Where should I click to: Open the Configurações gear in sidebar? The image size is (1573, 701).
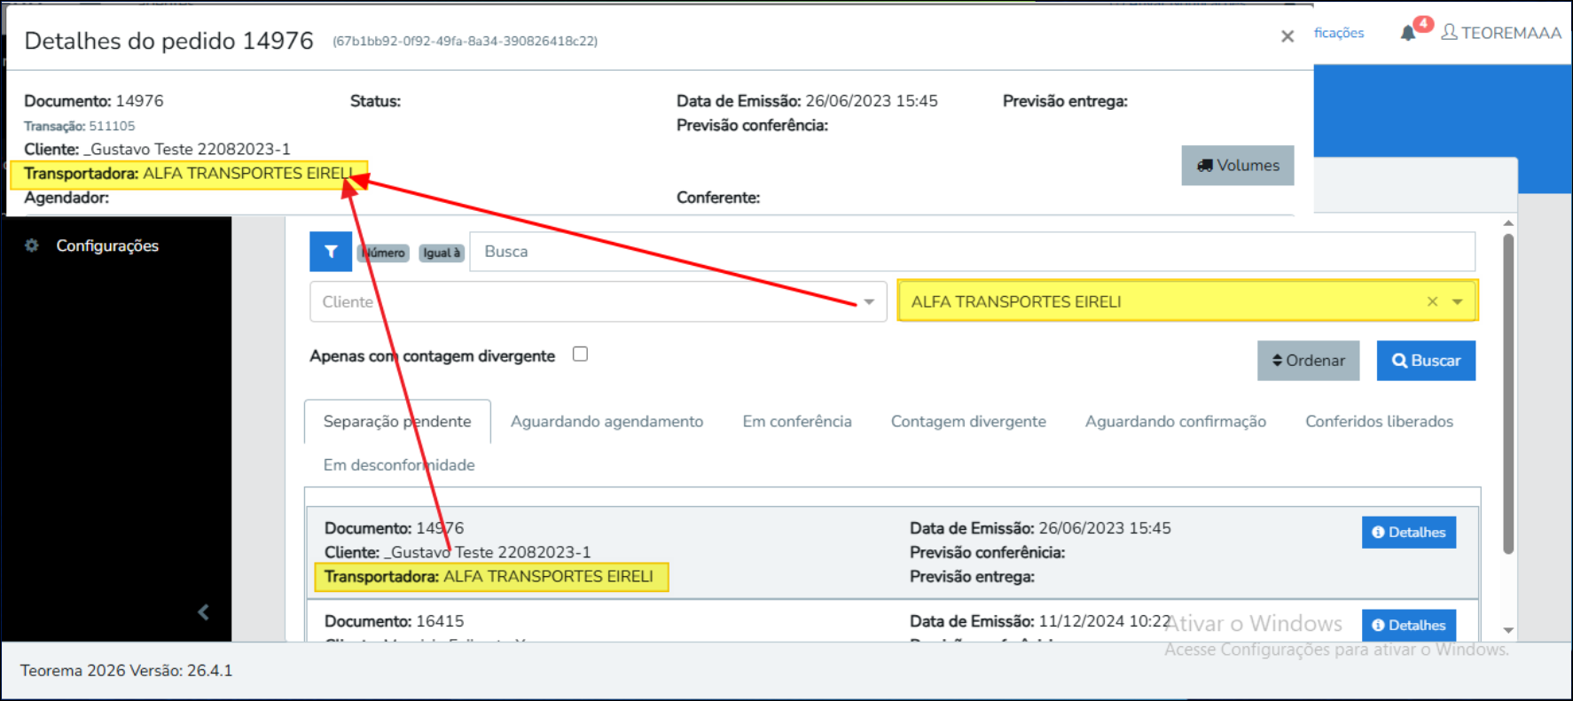click(32, 245)
